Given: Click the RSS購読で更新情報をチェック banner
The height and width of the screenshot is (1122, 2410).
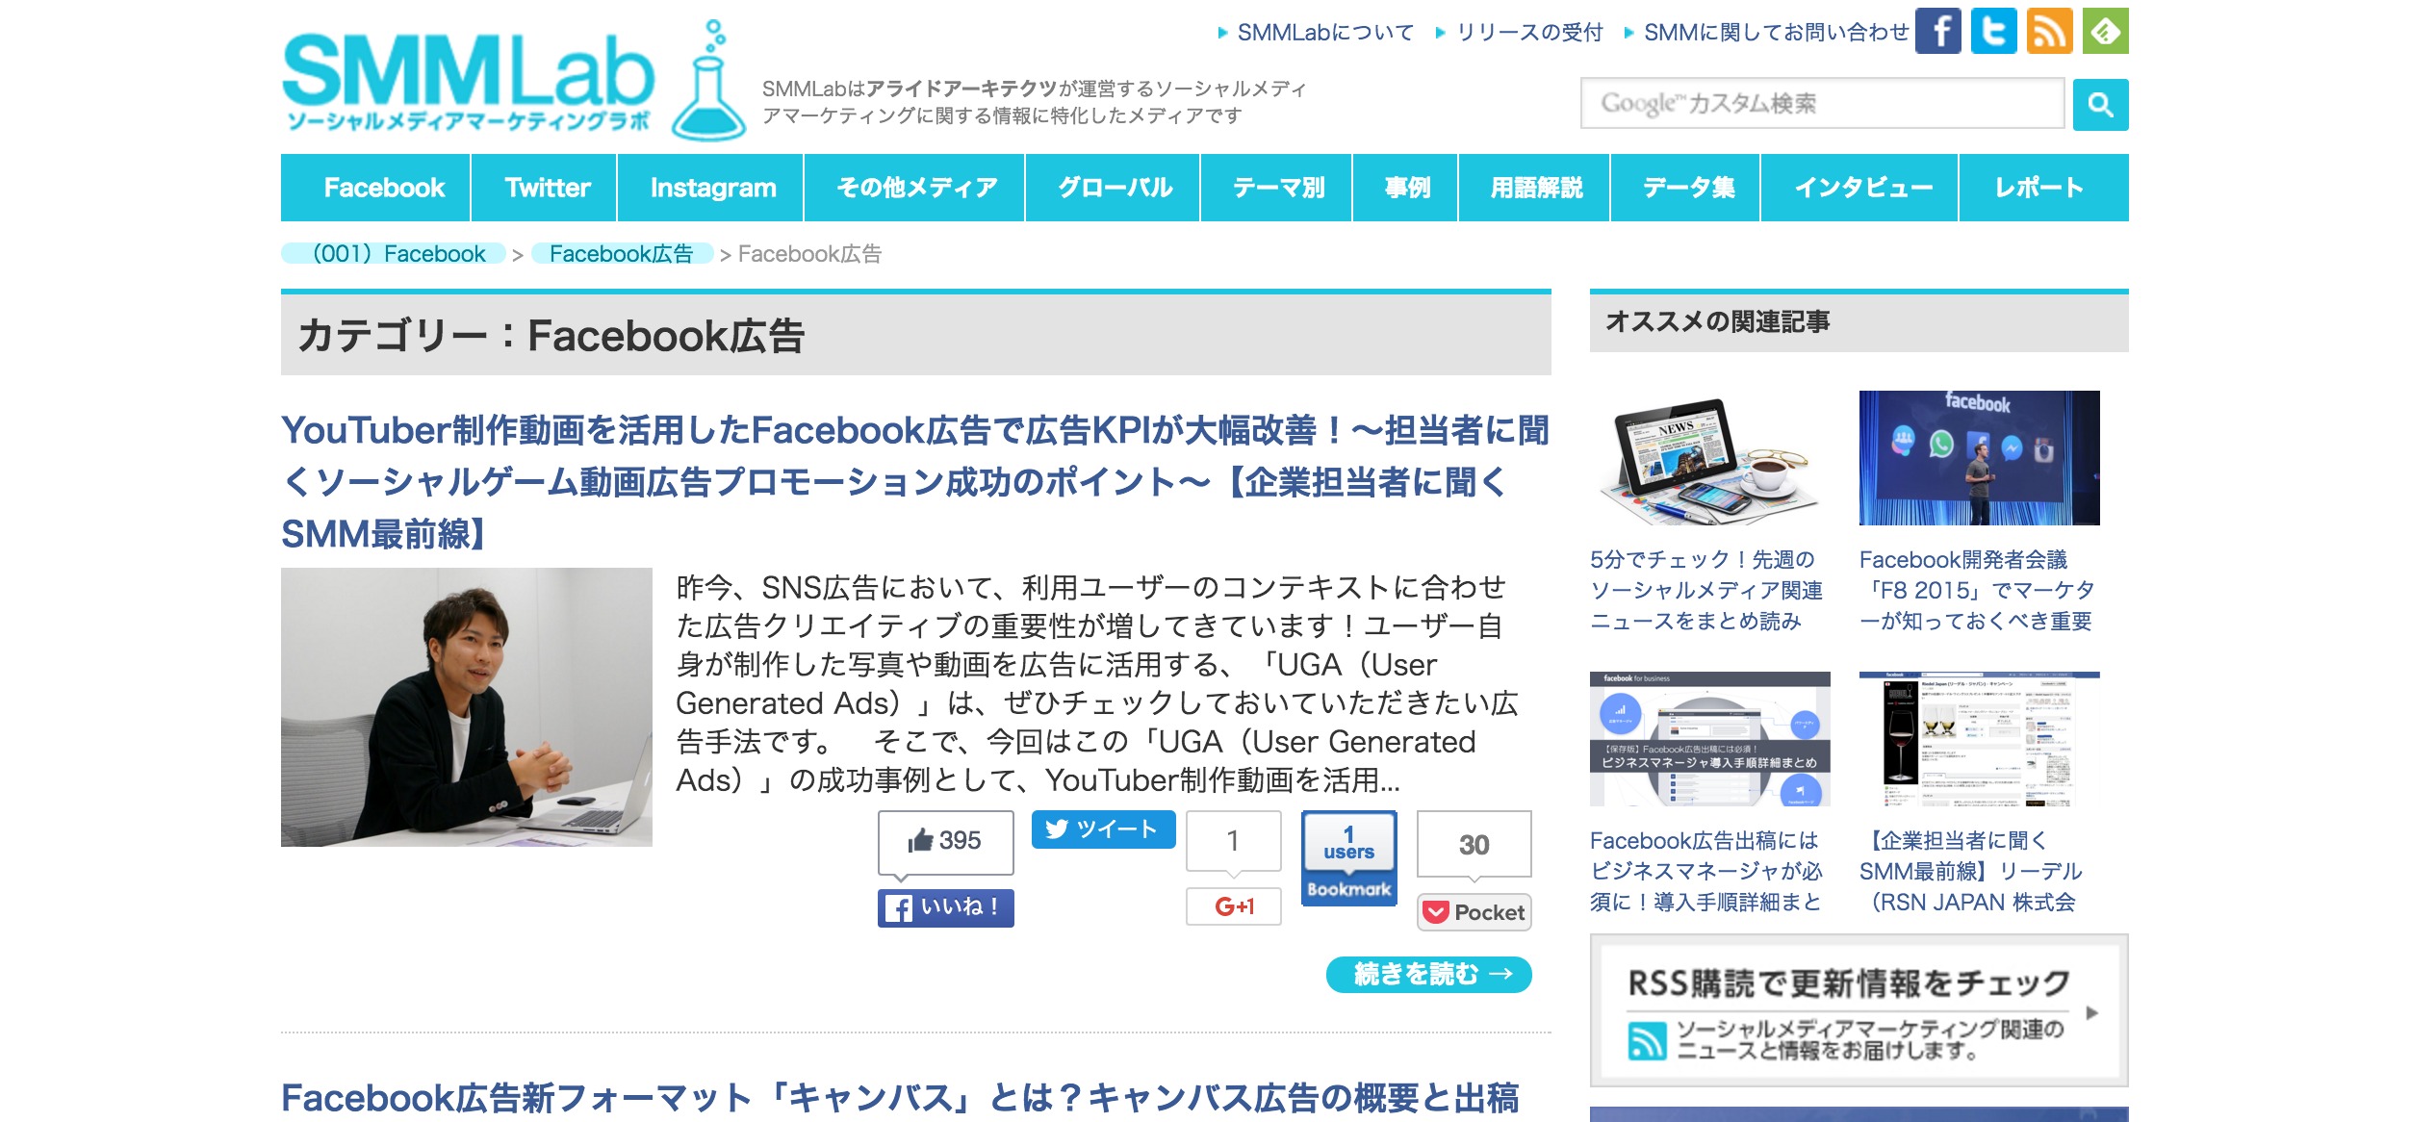Looking at the screenshot, I should click(1858, 1010).
